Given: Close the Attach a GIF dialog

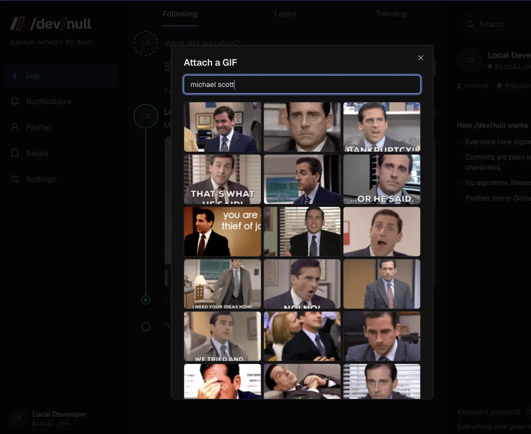Looking at the screenshot, I should (420, 58).
